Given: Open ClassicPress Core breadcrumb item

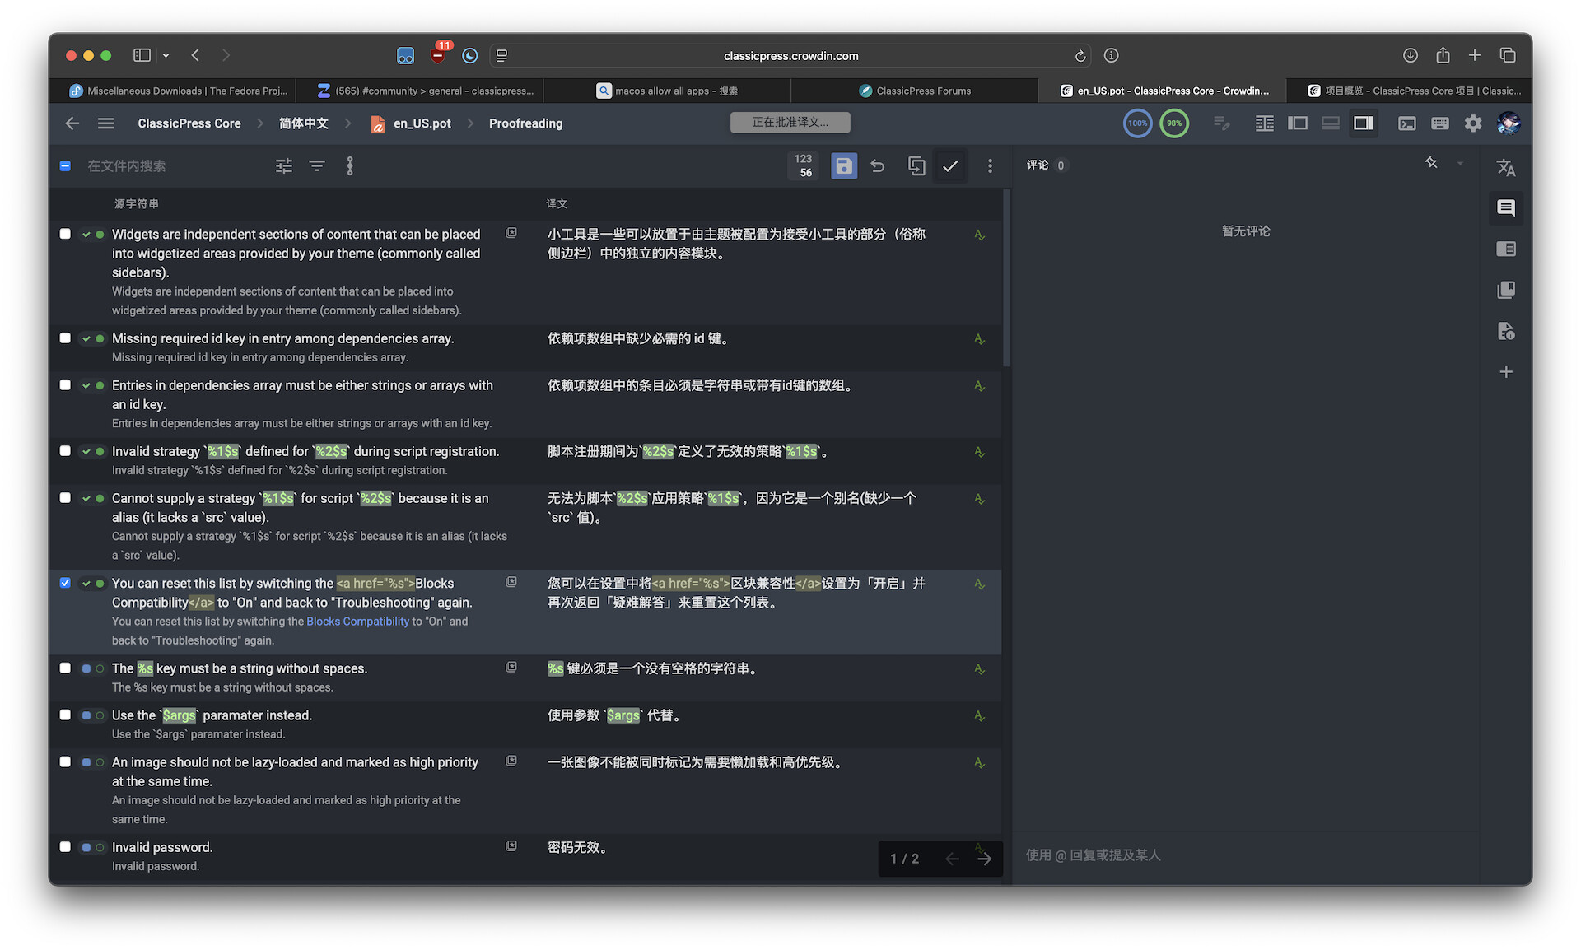Looking at the screenshot, I should coord(189,123).
